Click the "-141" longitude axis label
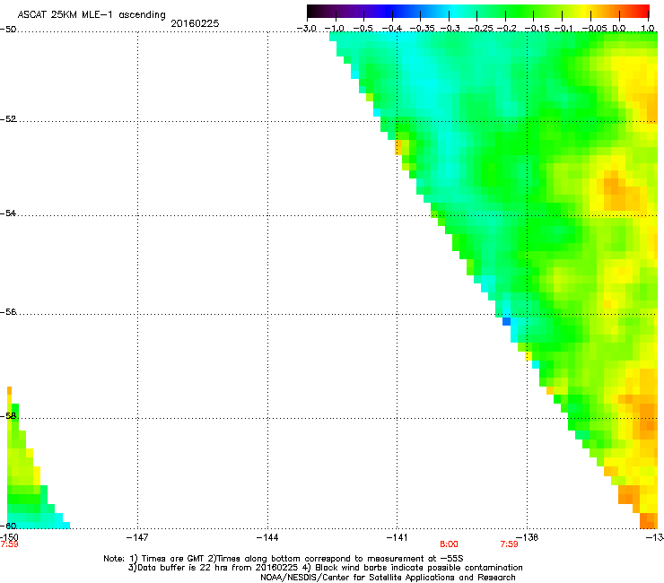664x583 pixels. pos(398,537)
